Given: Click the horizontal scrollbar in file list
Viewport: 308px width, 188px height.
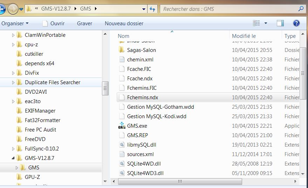Looking at the screenshot, I should point(180,182).
